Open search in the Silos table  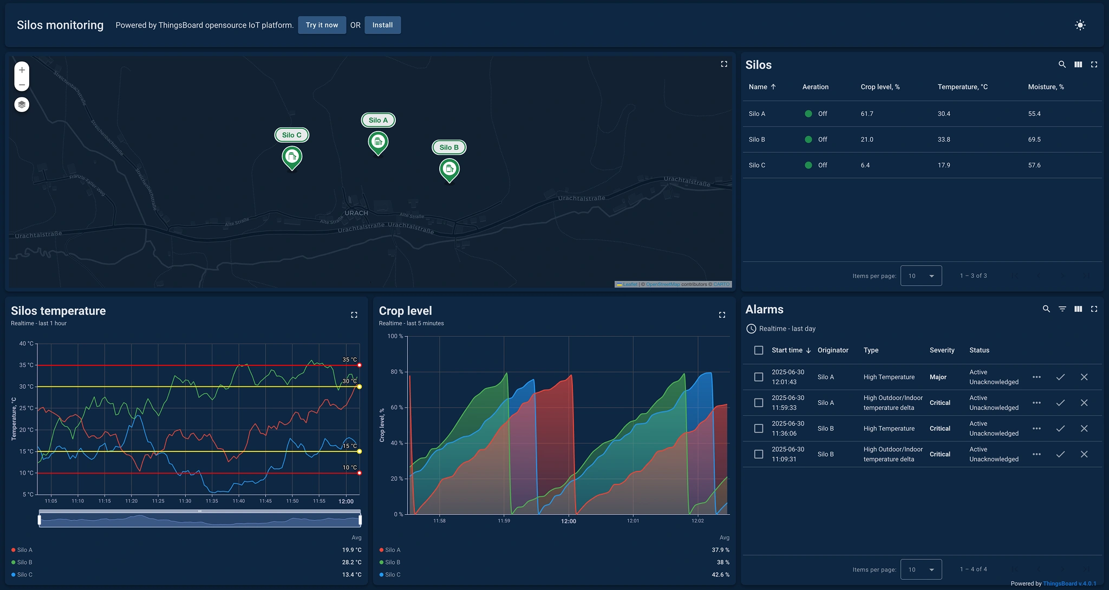(x=1061, y=64)
